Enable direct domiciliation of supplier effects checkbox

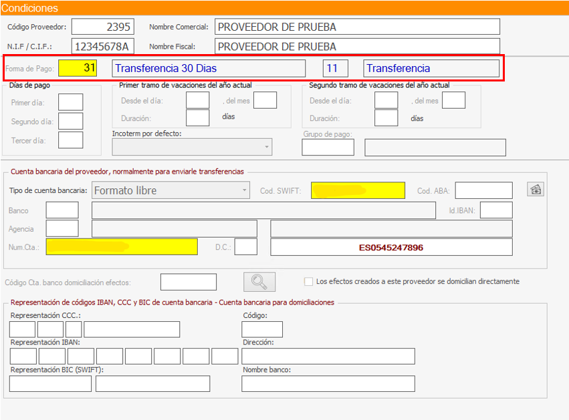308,281
